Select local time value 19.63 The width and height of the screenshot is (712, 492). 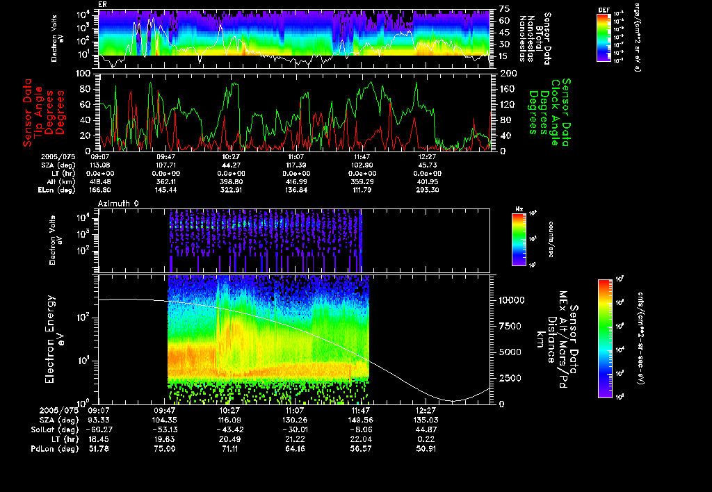[164, 439]
